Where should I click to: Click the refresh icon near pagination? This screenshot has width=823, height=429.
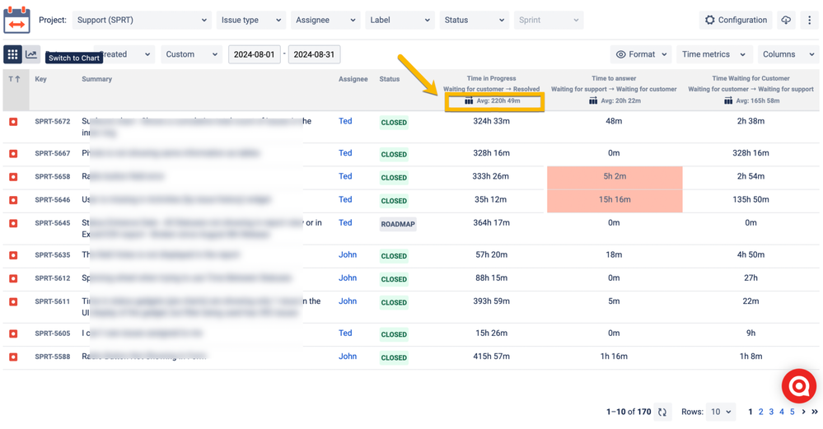click(662, 413)
